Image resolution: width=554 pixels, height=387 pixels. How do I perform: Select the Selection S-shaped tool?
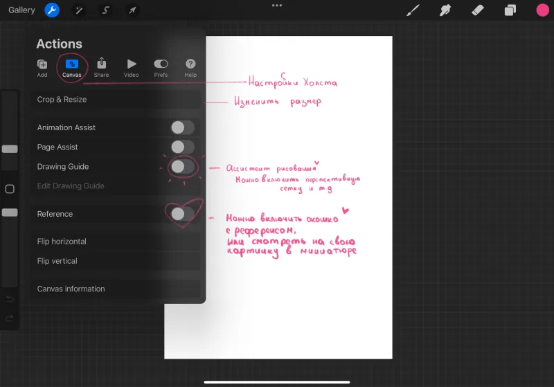pos(105,10)
